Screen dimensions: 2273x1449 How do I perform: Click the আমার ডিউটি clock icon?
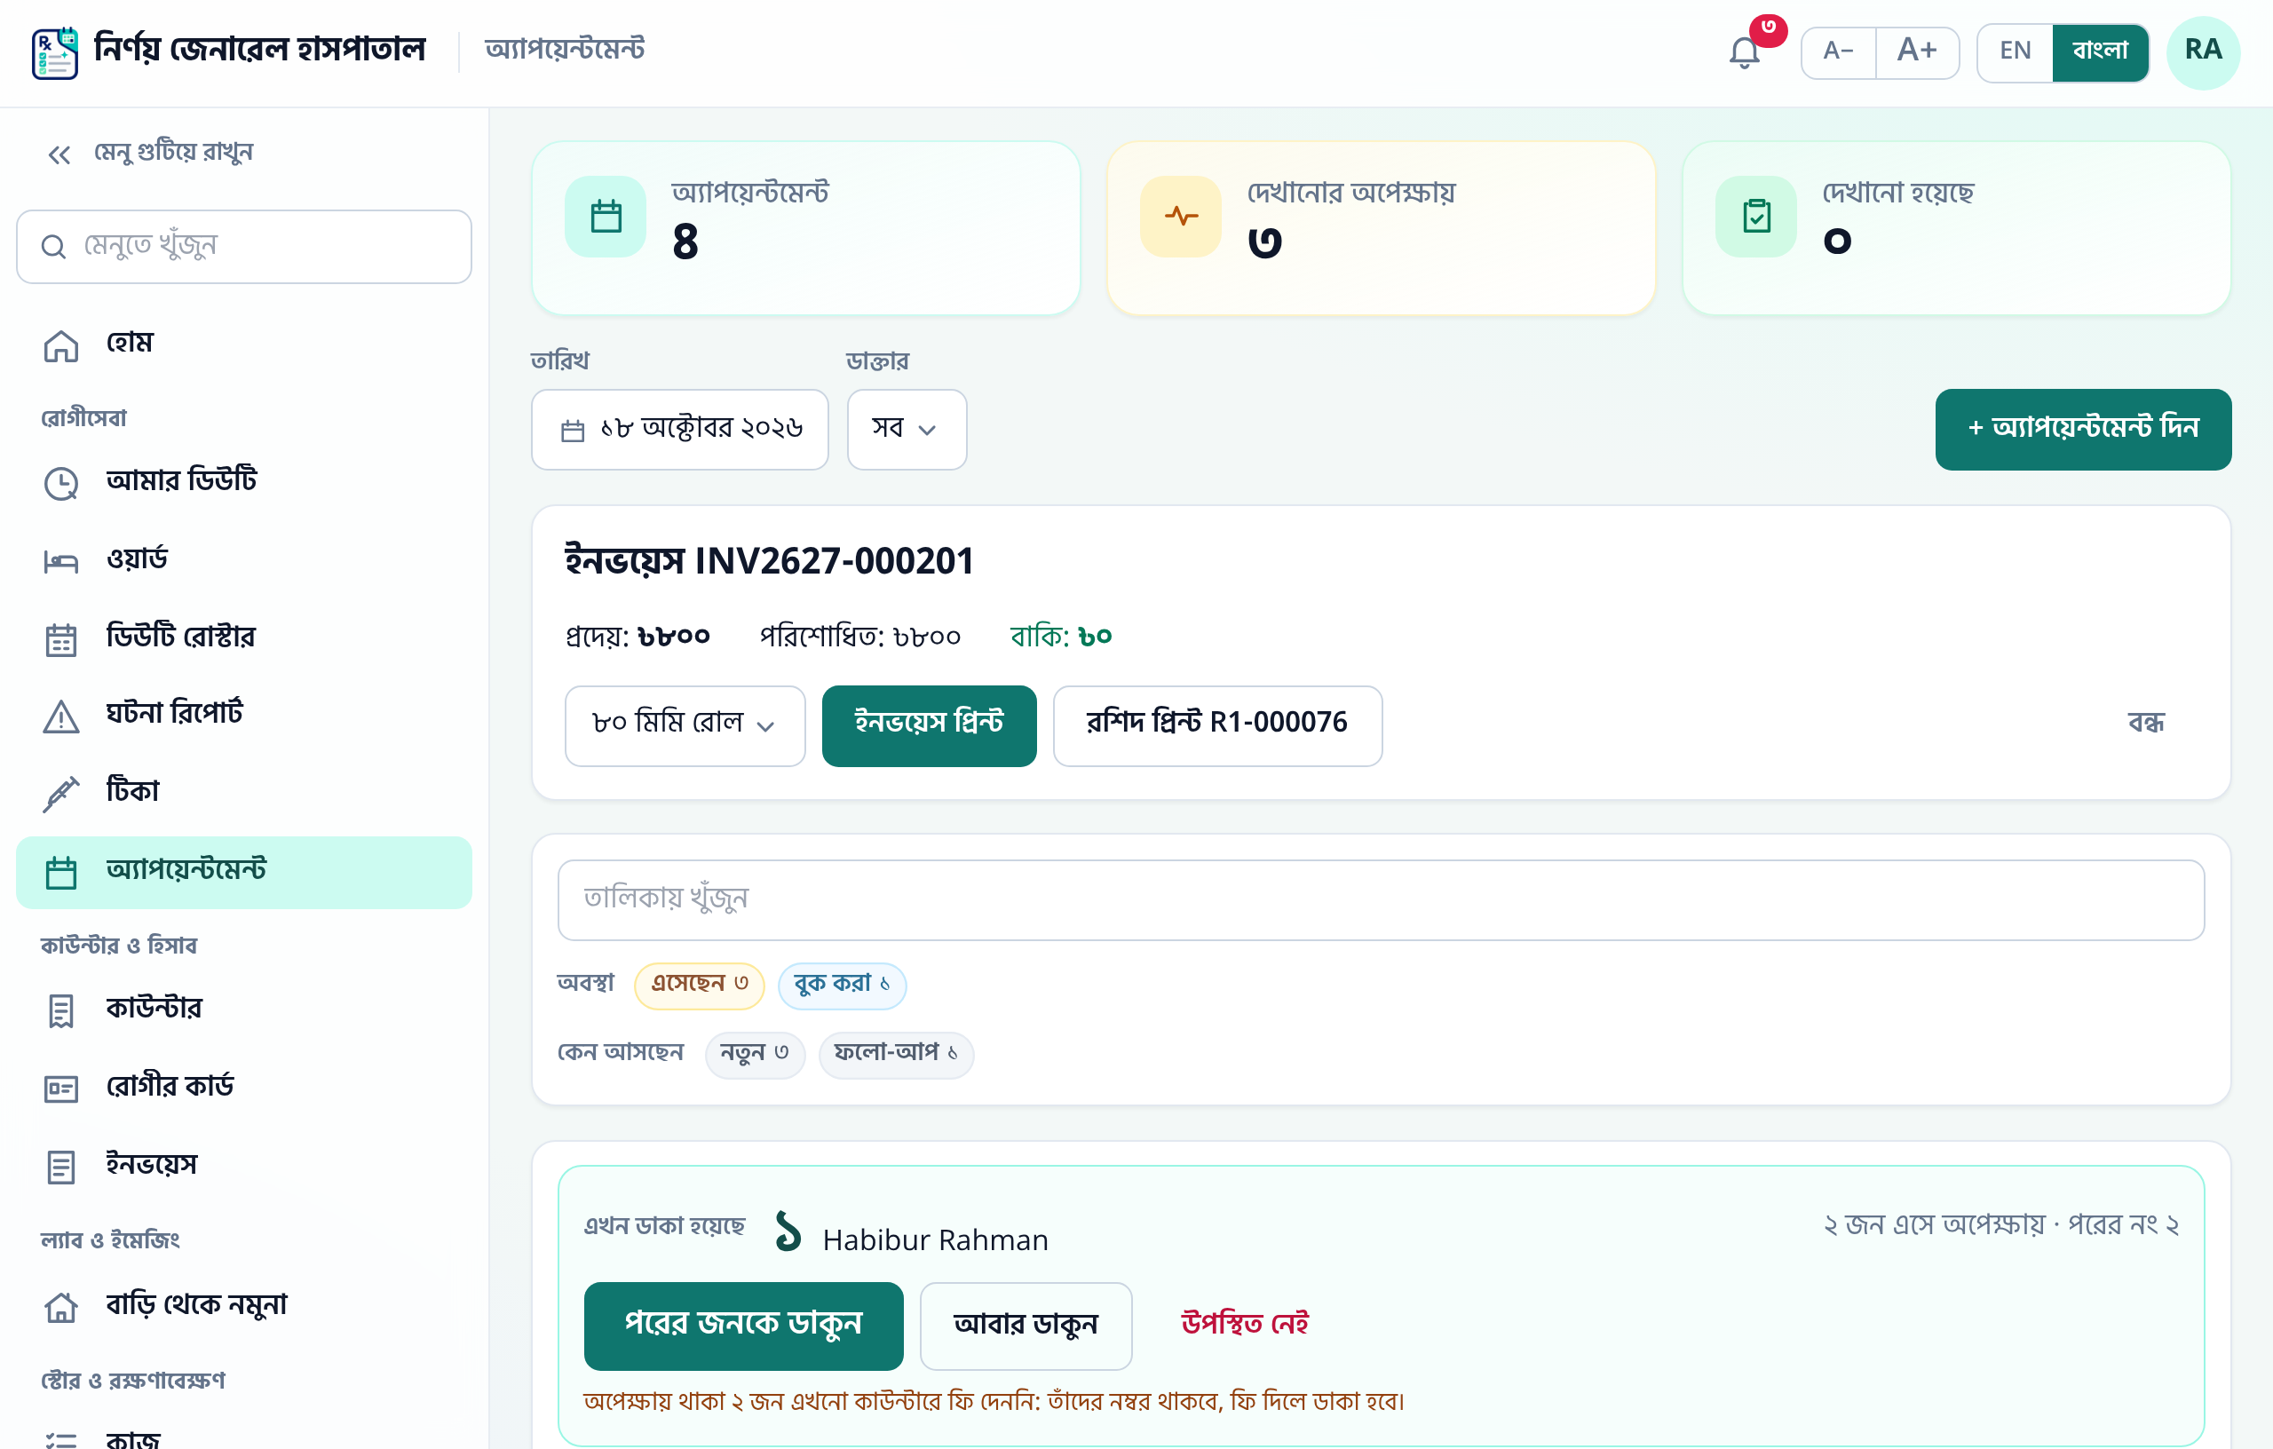point(61,483)
